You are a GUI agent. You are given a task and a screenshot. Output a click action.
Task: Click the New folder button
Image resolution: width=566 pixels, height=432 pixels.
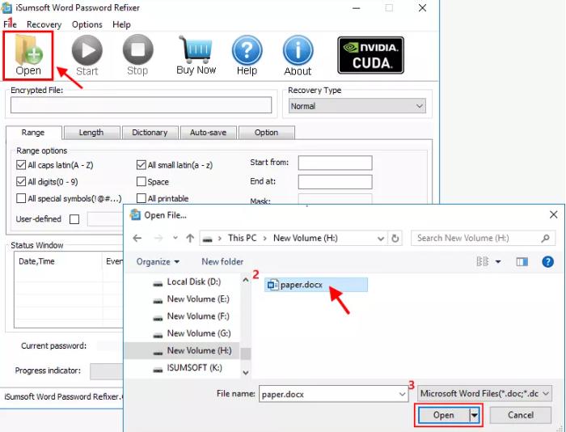pos(222,261)
